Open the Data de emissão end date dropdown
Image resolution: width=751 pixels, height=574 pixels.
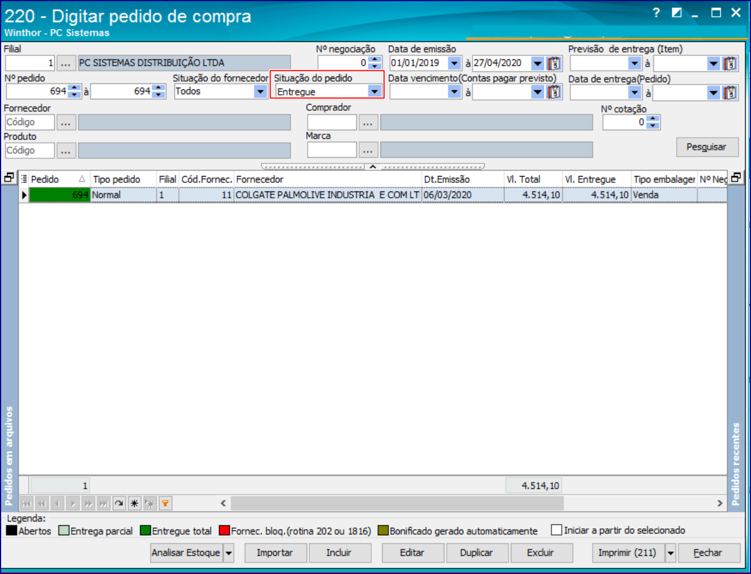tap(538, 63)
